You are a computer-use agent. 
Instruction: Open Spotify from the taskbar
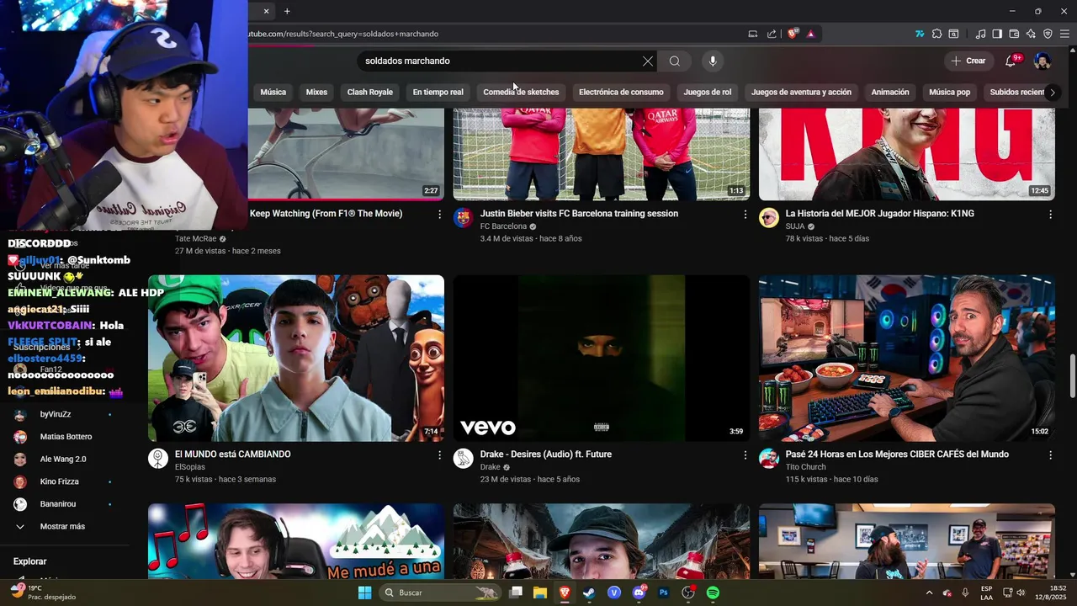pyautogui.click(x=713, y=593)
